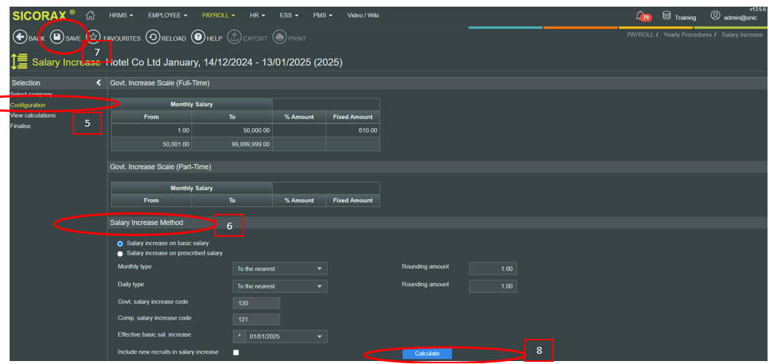Click the Govt. salary increase code field
Screen dimensions: 769x364
pos(256,303)
